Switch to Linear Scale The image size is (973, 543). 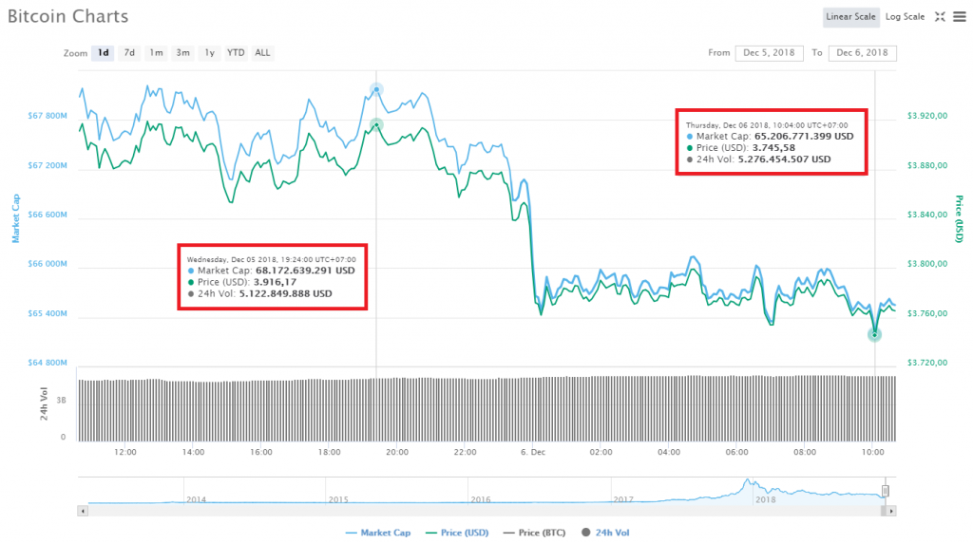point(850,17)
